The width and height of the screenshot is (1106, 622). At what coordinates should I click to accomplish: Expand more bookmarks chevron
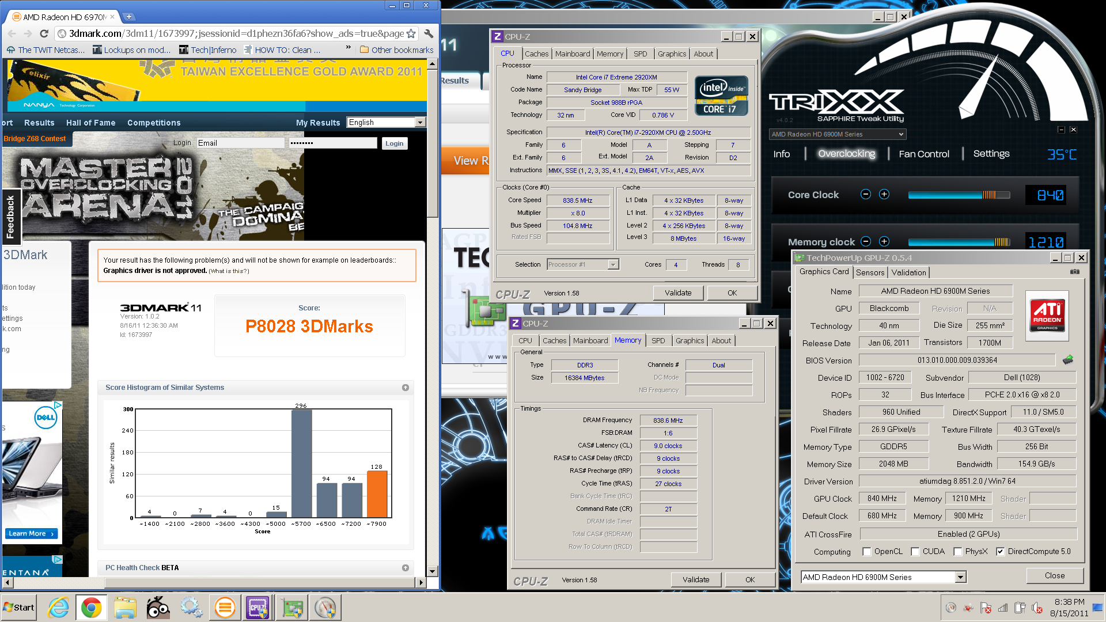pos(348,47)
